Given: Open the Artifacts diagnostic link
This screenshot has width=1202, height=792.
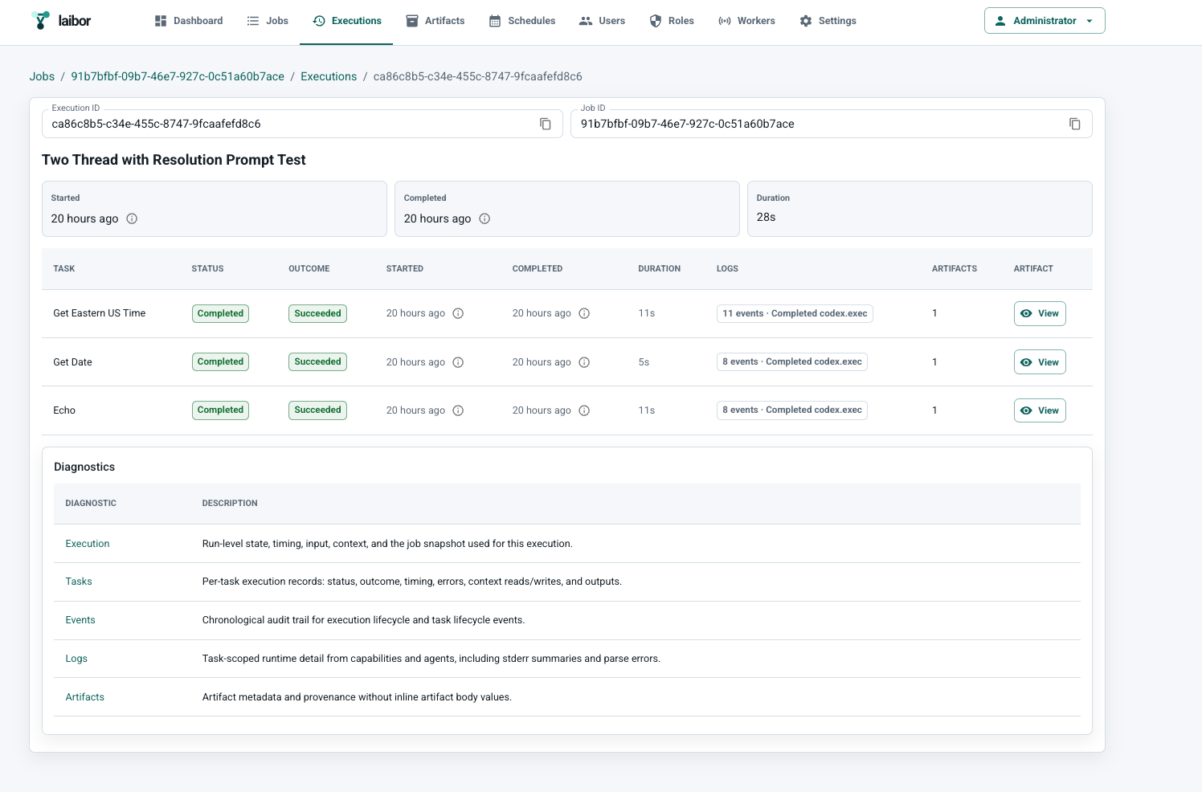Looking at the screenshot, I should coord(85,697).
